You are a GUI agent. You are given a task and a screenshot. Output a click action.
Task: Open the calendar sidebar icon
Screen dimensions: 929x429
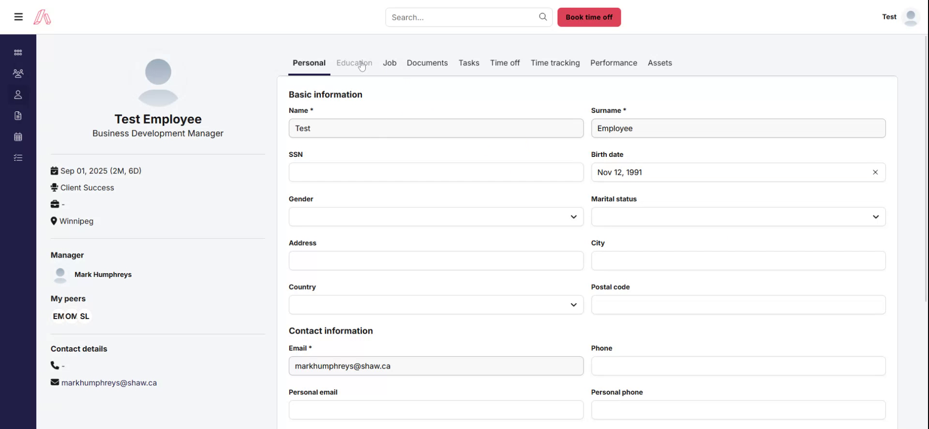click(18, 137)
